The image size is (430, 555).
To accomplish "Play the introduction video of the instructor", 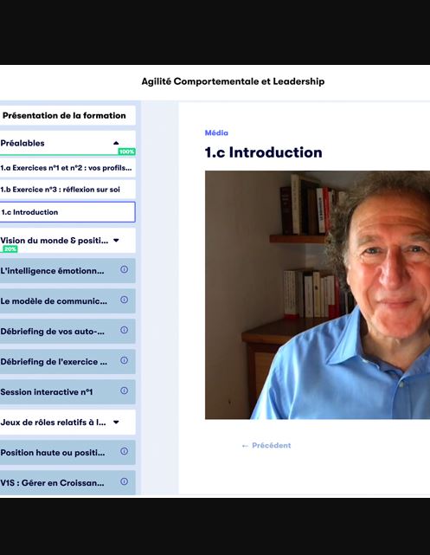I will tap(318, 295).
